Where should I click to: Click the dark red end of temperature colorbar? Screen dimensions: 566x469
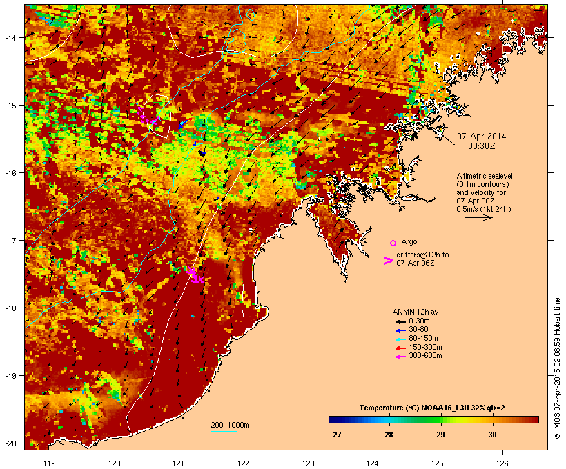(536, 419)
